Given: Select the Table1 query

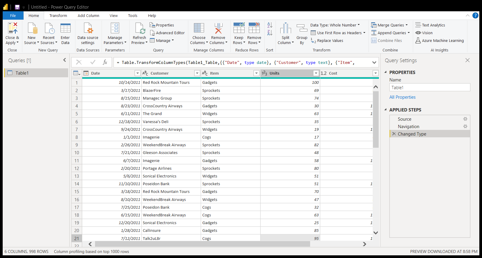Looking at the screenshot, I should tap(36, 73).
